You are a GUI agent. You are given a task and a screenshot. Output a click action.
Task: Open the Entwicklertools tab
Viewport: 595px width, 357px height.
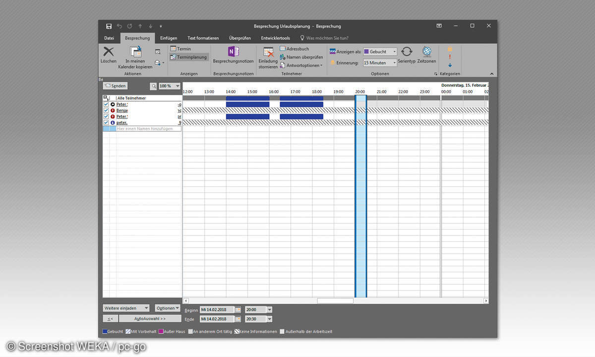point(276,38)
